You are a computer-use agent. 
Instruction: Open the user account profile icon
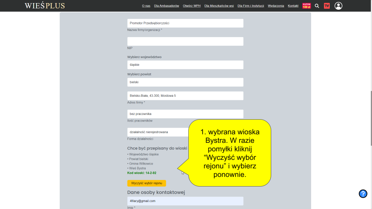click(338, 6)
